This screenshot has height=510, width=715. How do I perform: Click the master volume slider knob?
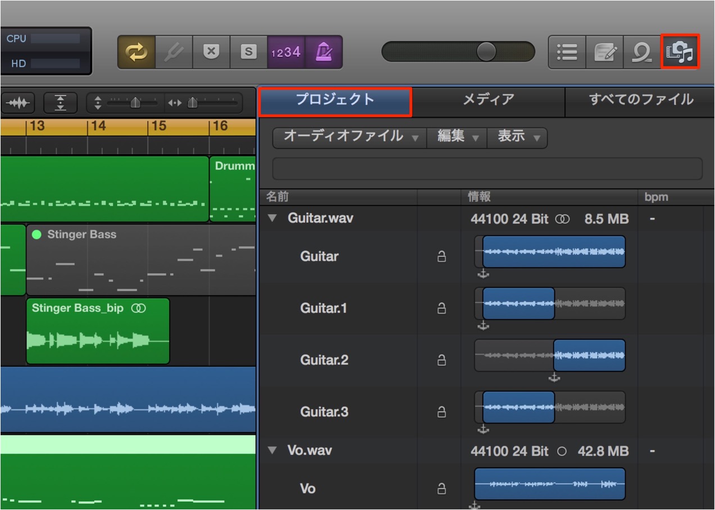[x=486, y=52]
